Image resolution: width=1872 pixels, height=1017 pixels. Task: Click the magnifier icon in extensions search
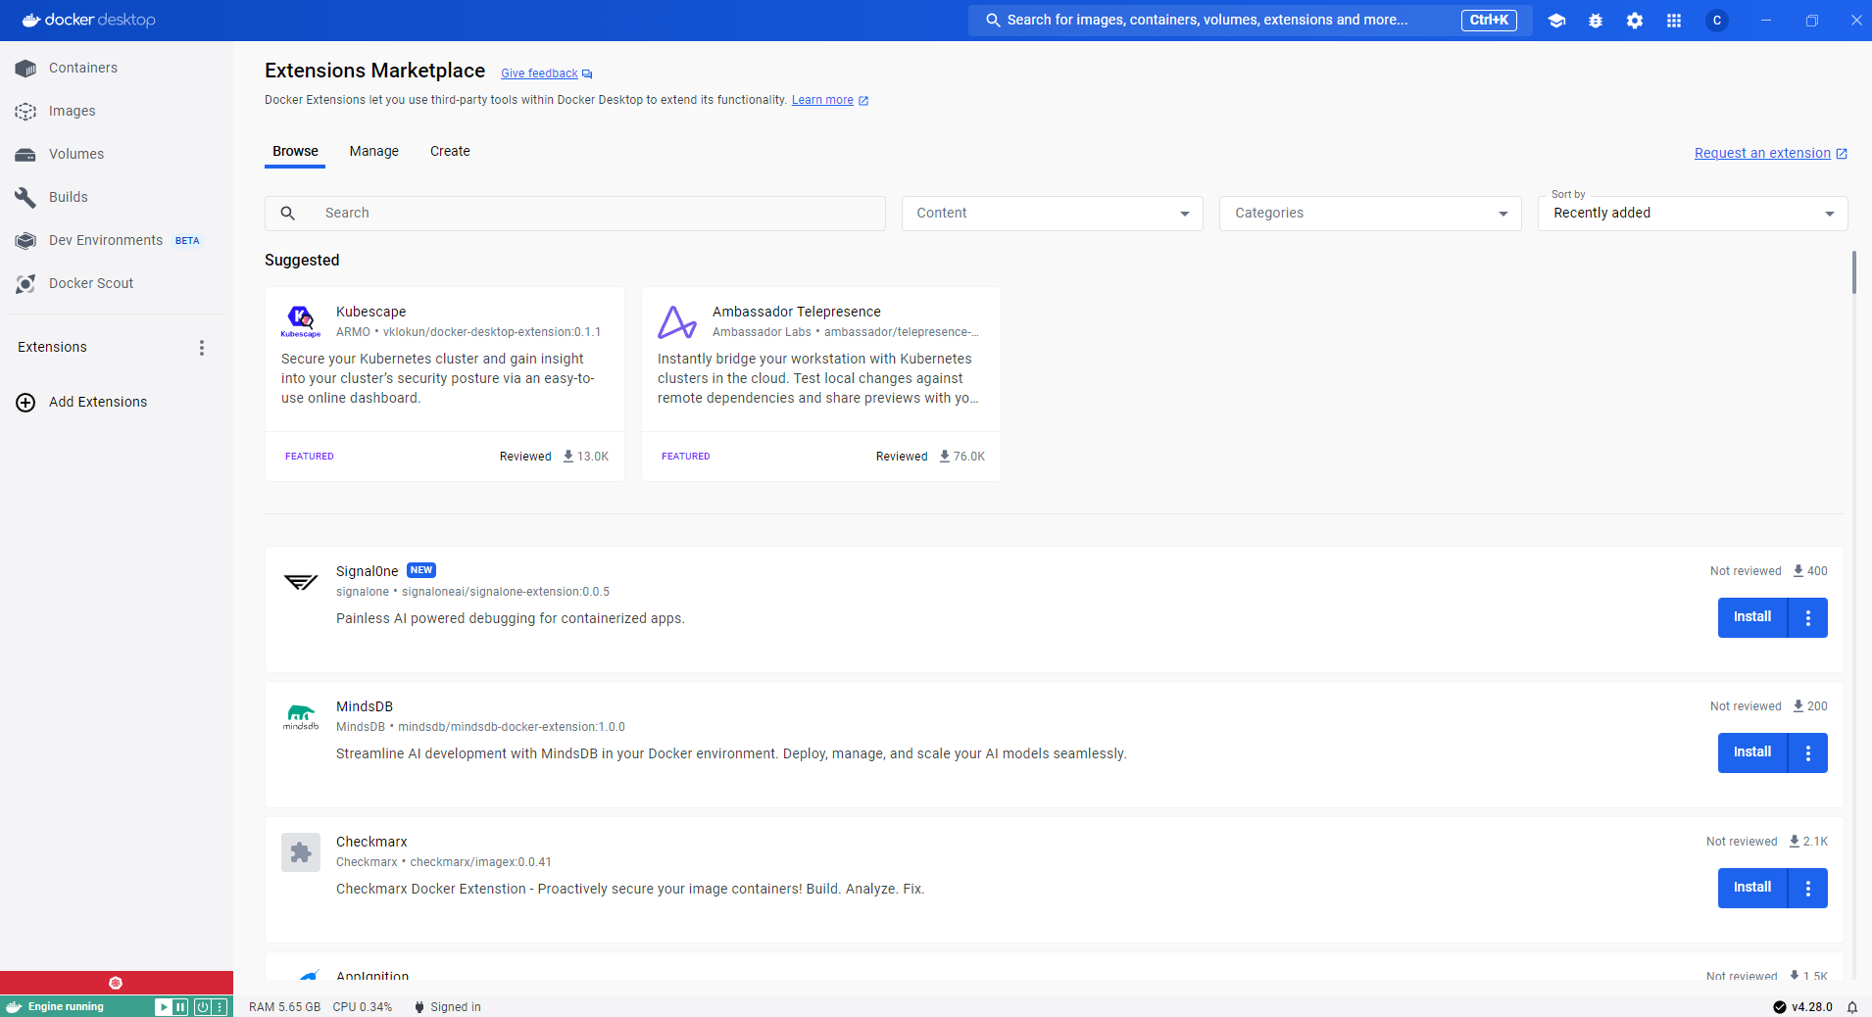(x=288, y=214)
